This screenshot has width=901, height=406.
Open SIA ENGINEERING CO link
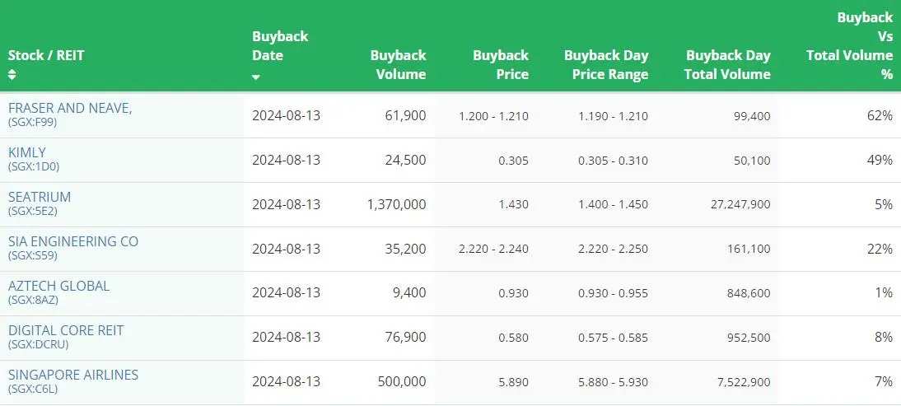tap(73, 242)
